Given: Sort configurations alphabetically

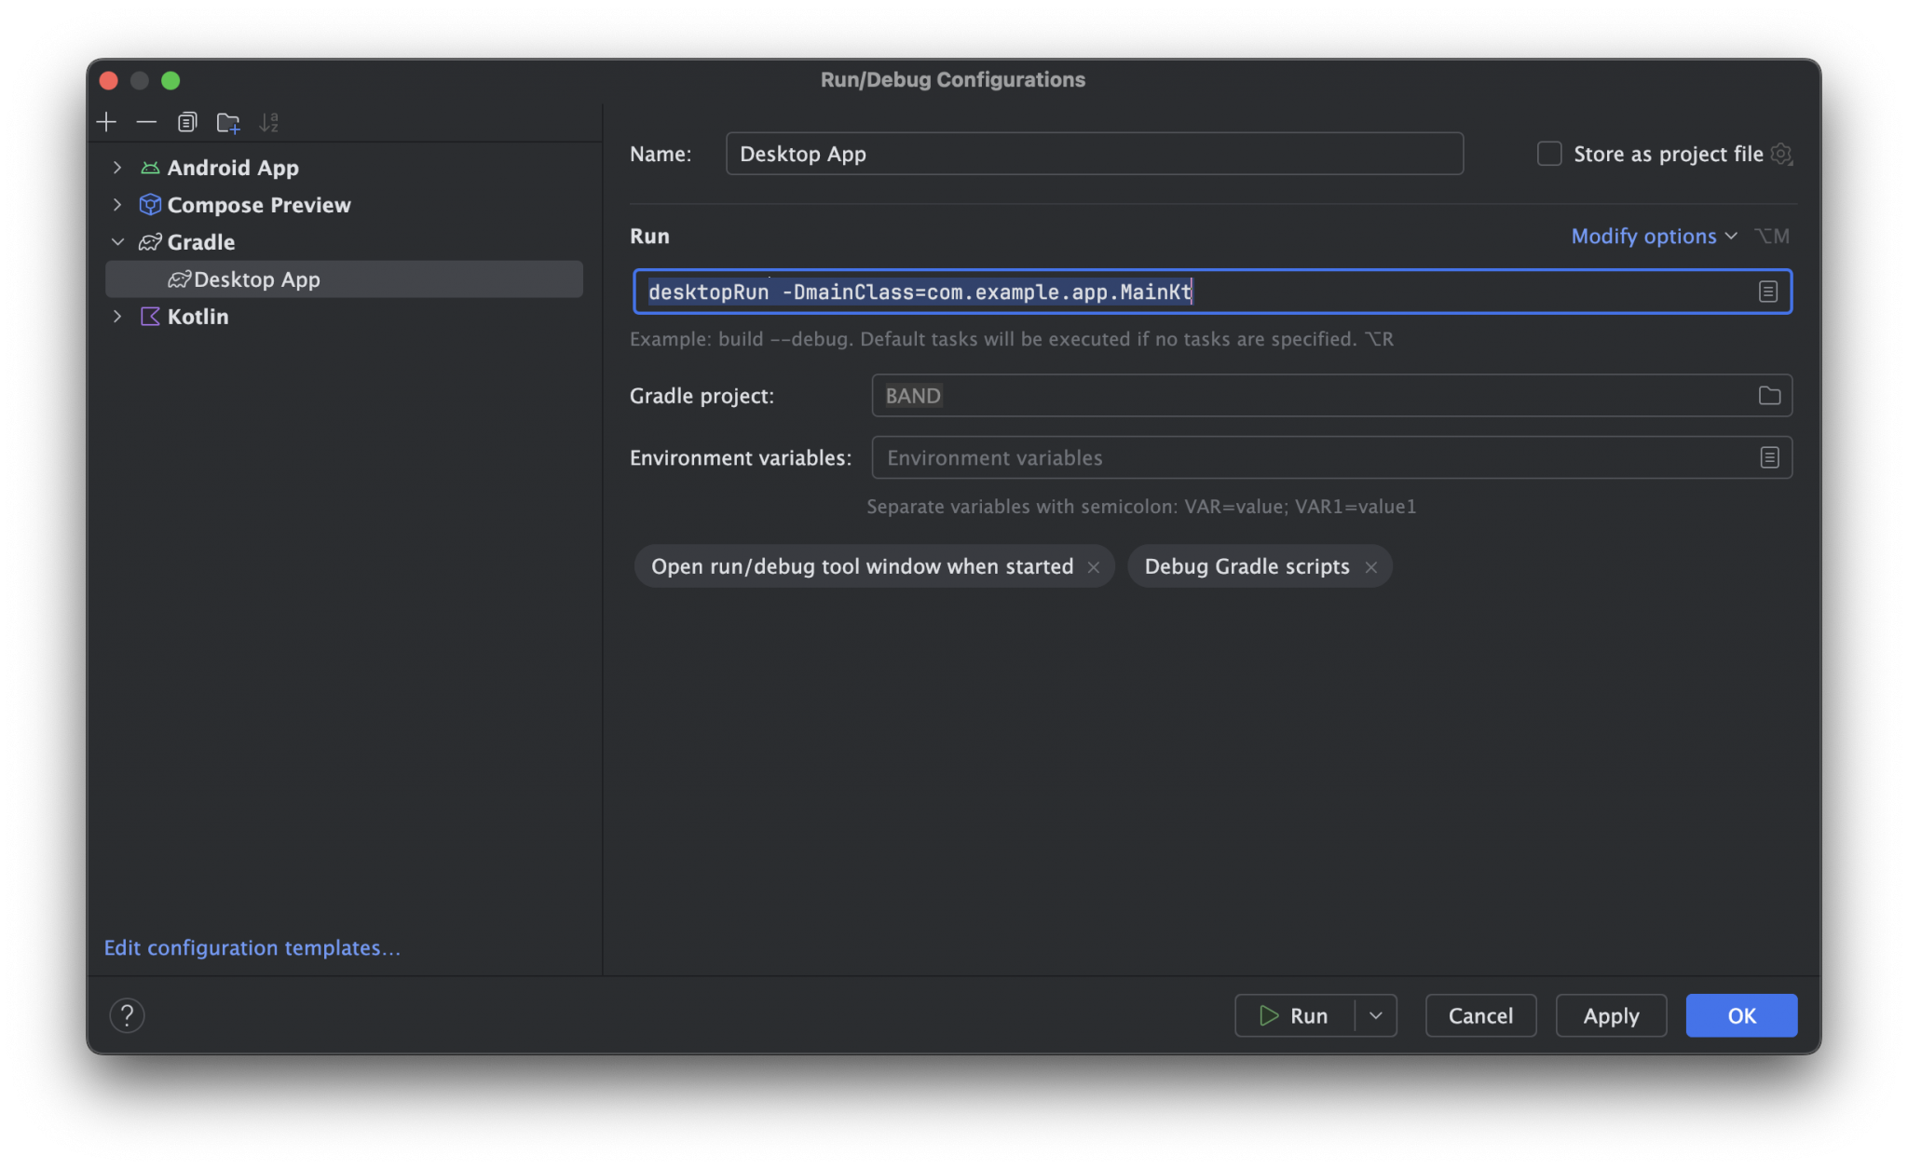Looking at the screenshot, I should 269,122.
